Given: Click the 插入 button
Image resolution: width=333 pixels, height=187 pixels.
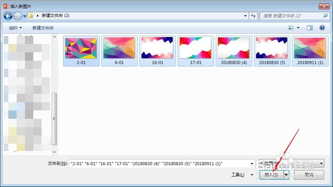Looking at the screenshot, I should click(x=272, y=175).
